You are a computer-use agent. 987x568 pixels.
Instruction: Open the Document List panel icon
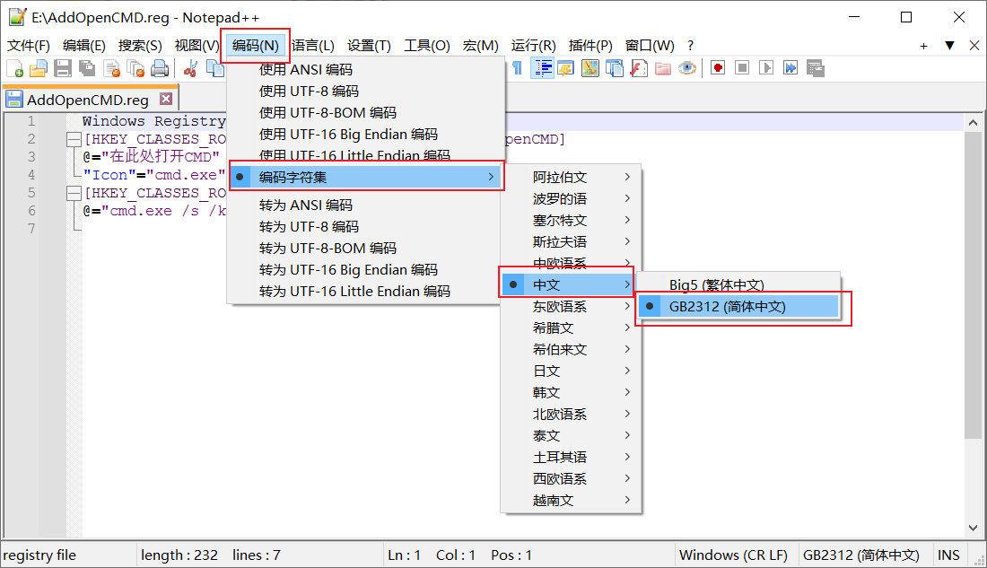[614, 68]
